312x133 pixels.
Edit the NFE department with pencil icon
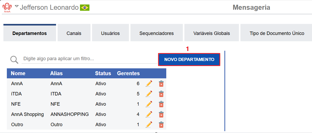point(149,104)
